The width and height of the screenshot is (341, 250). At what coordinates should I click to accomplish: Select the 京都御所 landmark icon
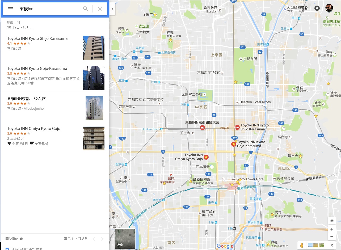241,59
